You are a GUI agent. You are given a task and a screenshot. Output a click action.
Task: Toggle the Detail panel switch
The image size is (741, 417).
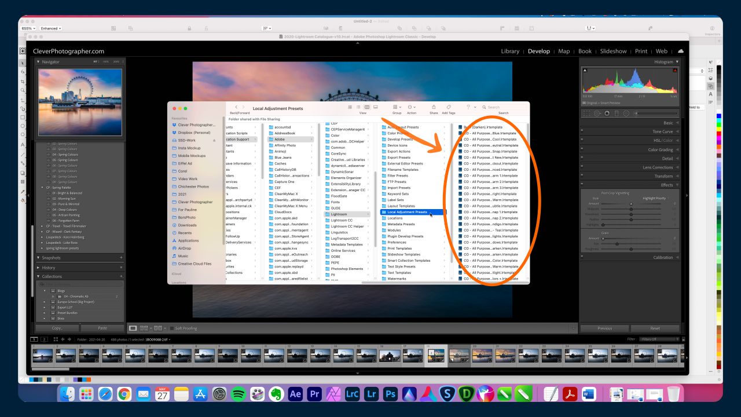[582, 158]
